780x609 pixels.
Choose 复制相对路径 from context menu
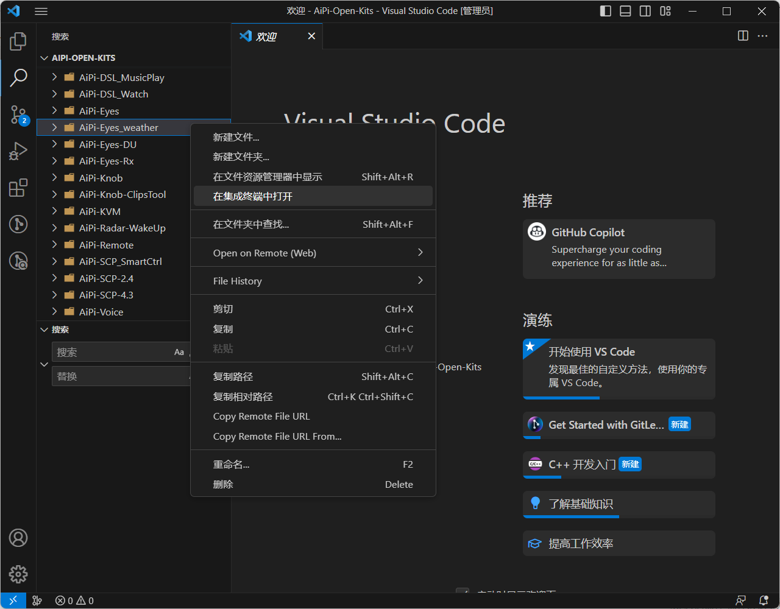[313, 396]
